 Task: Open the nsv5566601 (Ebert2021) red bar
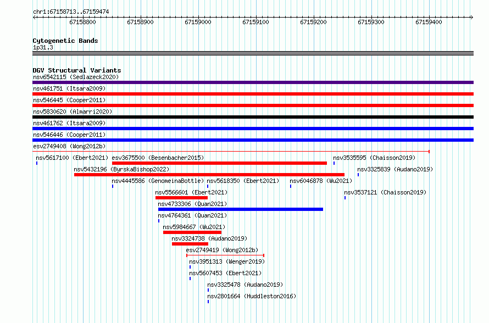(181, 198)
